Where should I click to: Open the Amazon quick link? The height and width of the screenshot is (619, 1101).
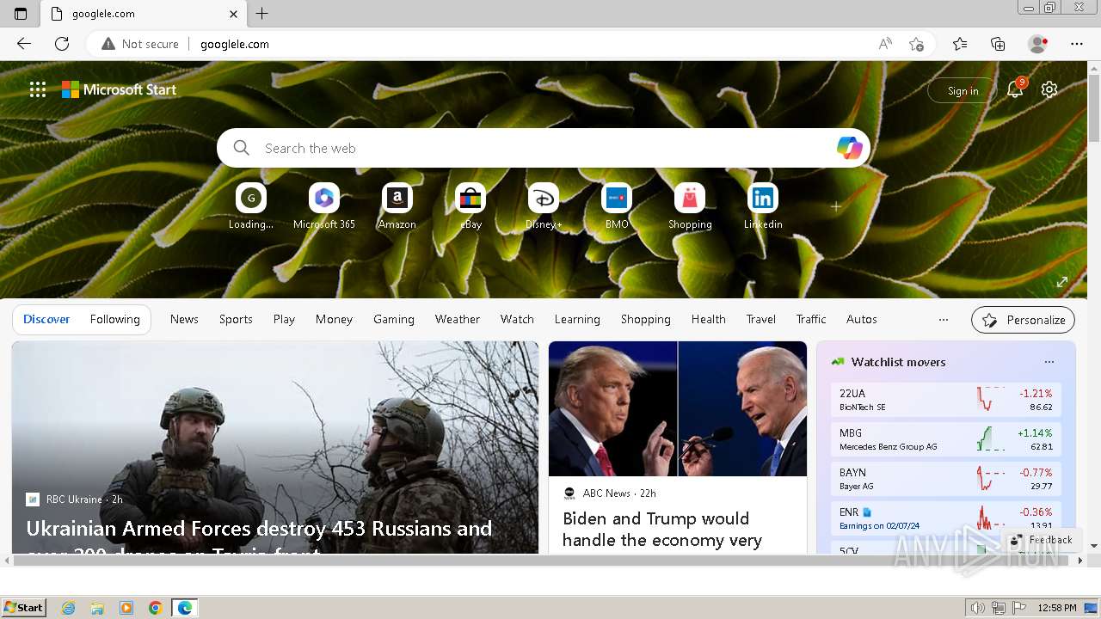[x=397, y=206]
